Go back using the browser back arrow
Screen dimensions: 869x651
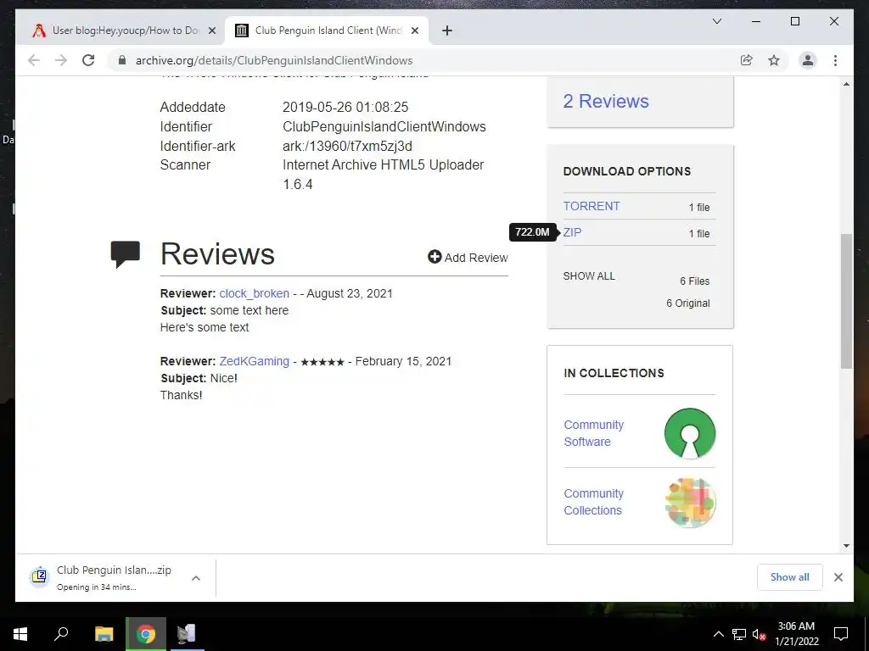click(x=34, y=60)
